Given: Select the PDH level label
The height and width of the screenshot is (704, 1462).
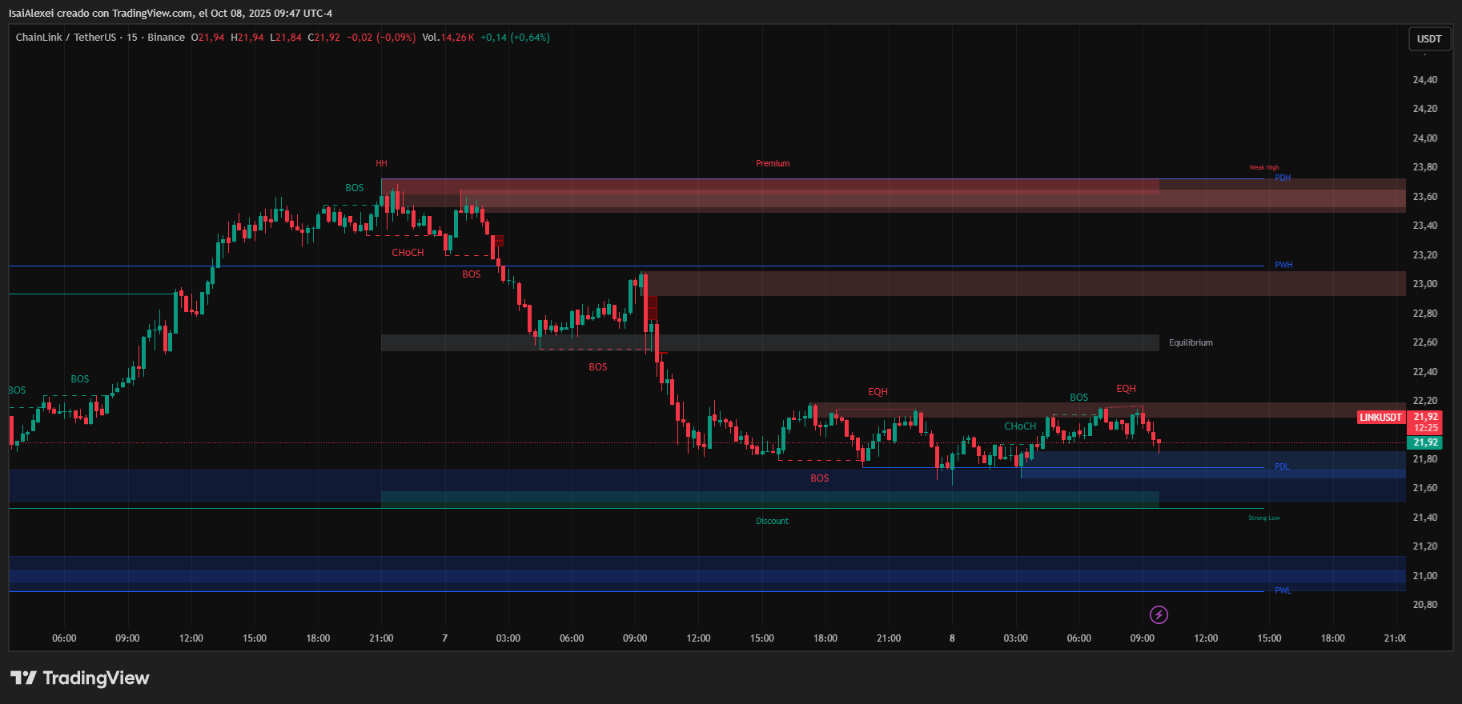Looking at the screenshot, I should tap(1283, 178).
